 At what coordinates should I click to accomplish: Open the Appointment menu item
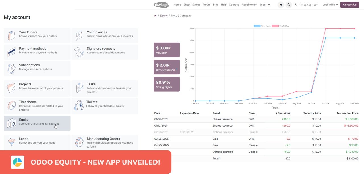(x=249, y=5)
